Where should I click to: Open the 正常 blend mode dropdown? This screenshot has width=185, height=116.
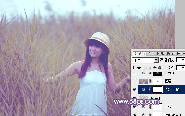[x=156, y=60]
